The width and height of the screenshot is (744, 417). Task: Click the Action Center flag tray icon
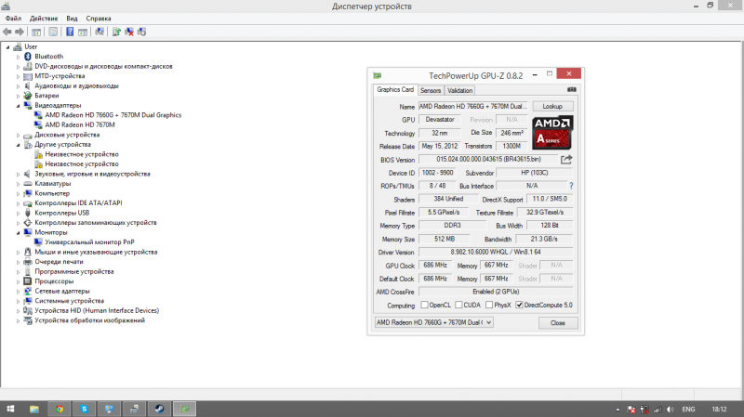[x=631, y=410]
